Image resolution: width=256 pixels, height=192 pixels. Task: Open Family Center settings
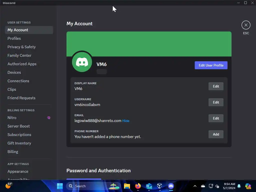point(29,55)
